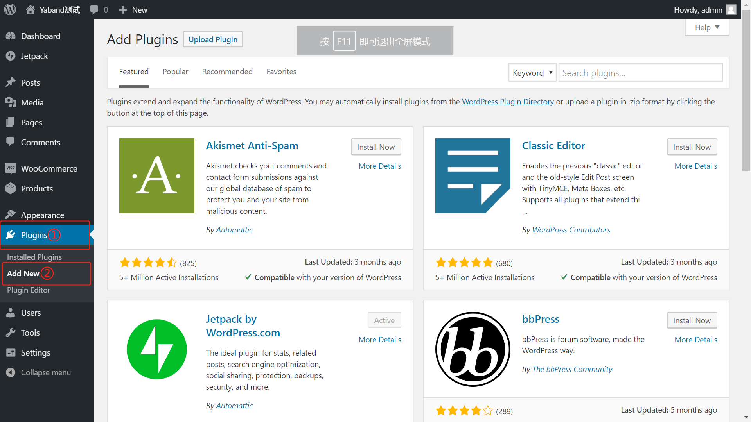
Task: Install the Classic Editor plugin
Action: pos(692,147)
